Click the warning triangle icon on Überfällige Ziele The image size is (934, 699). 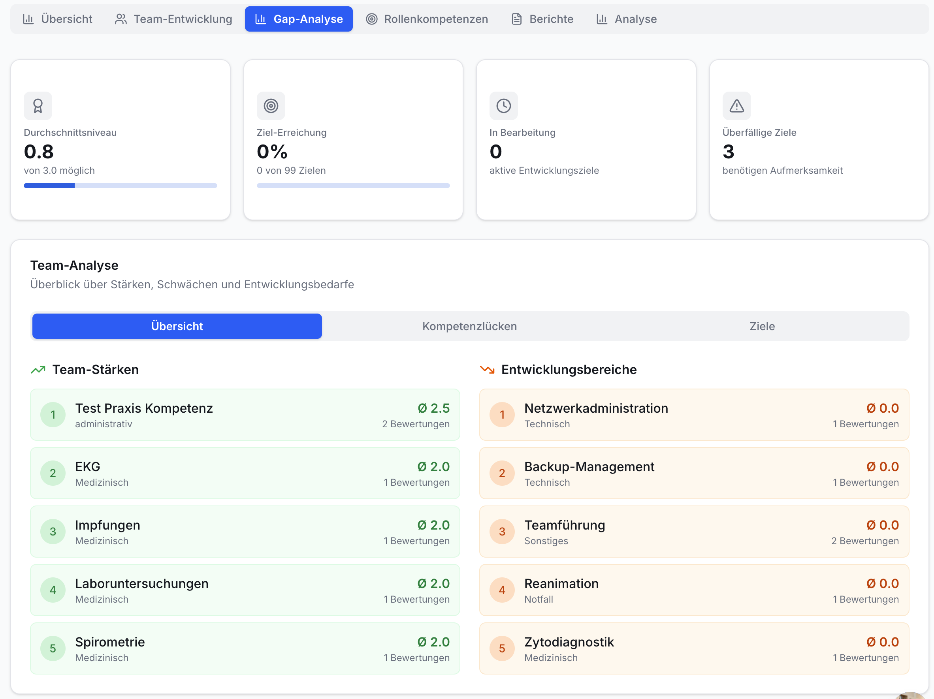[x=736, y=105]
